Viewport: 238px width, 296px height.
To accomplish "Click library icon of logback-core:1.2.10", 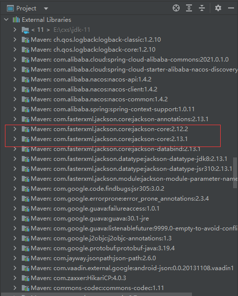I will [x=25, y=50].
